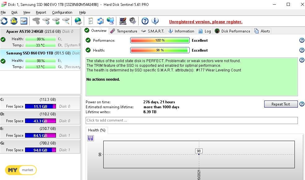Click green check icon beside Health label
This screenshot has width=305, height=180.
coord(88,50)
